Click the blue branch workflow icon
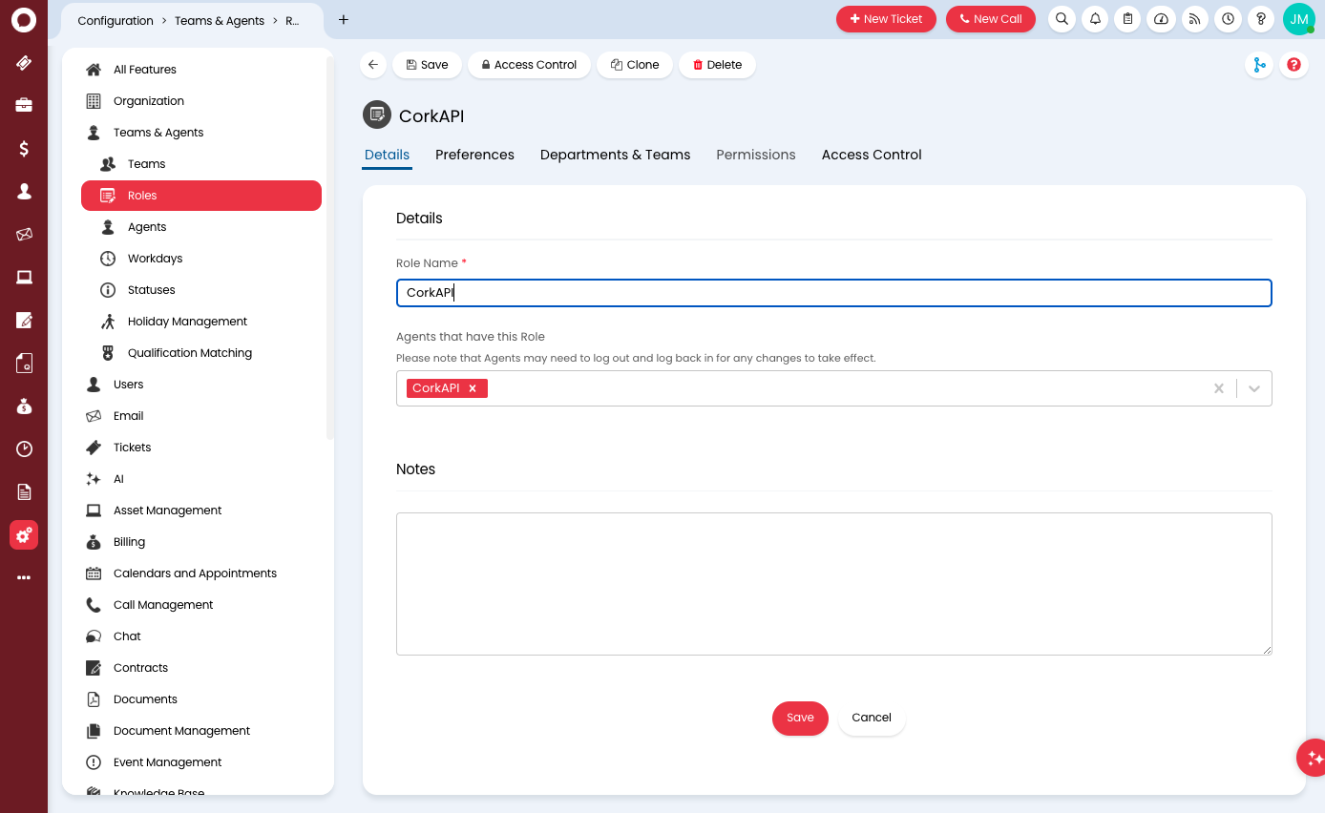The image size is (1325, 813). 1259,65
